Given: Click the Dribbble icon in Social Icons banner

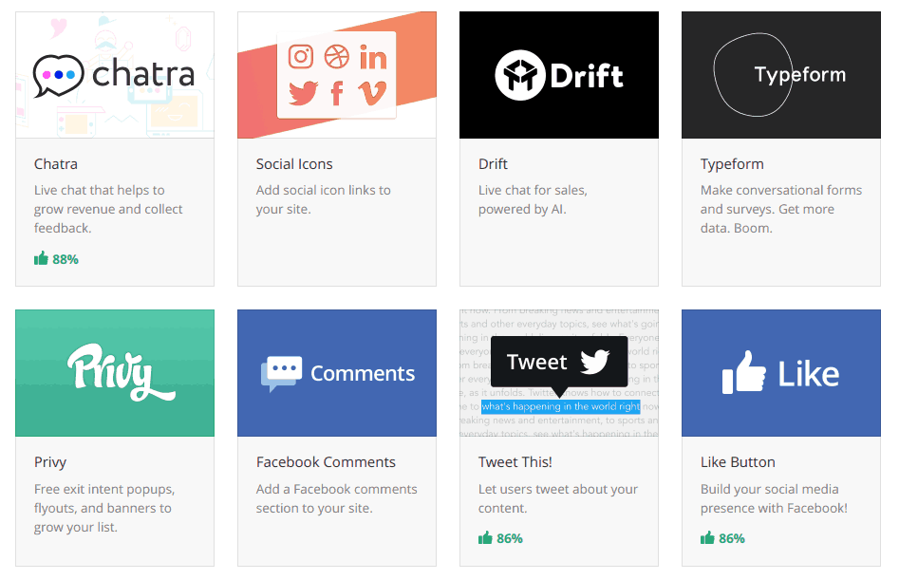Looking at the screenshot, I should (x=337, y=57).
